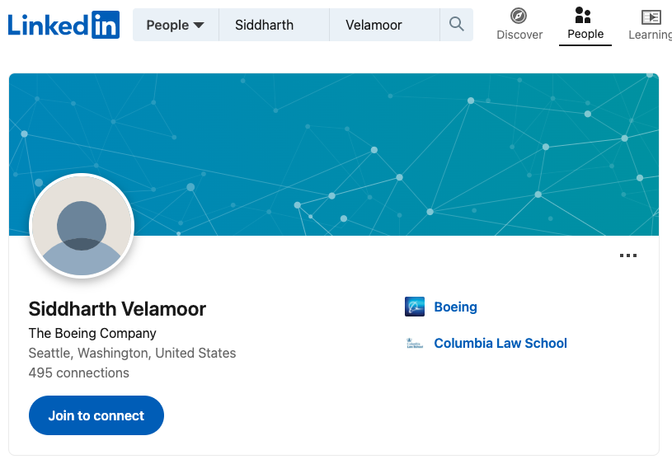Image resolution: width=672 pixels, height=464 pixels.
Task: Open the Boeing company link
Action: 455,307
